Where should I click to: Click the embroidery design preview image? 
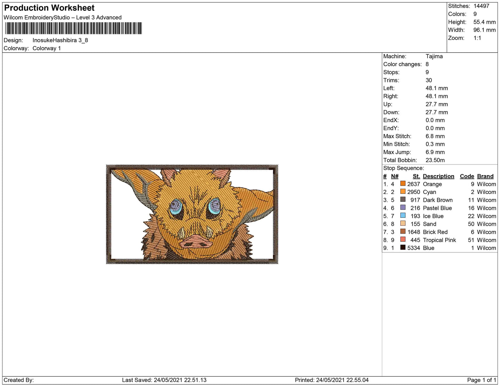tap(192, 214)
